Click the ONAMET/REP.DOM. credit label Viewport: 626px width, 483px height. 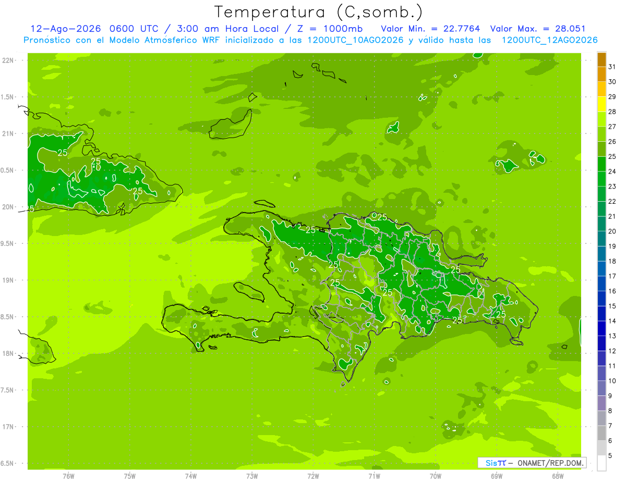click(551, 463)
